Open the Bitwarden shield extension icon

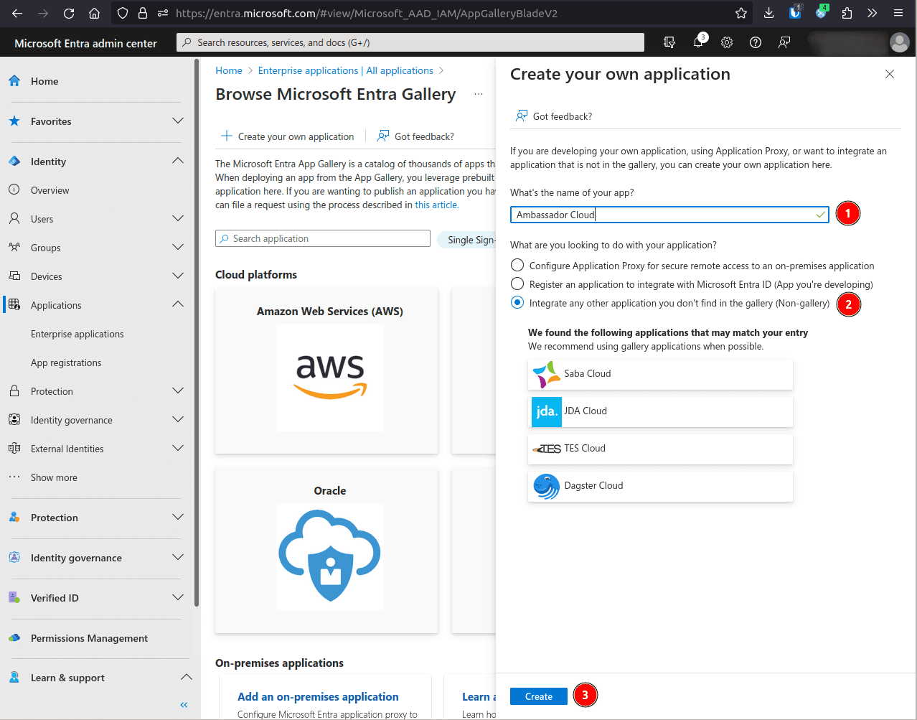click(x=795, y=12)
